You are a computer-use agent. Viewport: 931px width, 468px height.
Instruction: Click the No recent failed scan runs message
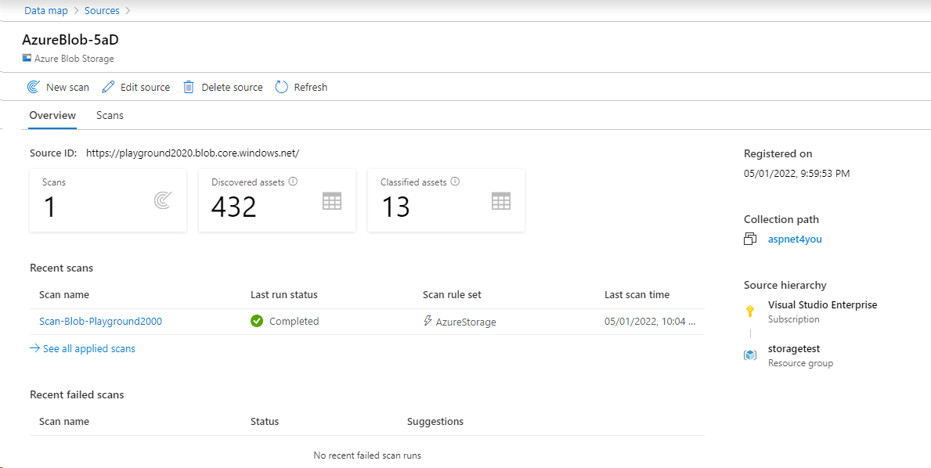pos(367,455)
